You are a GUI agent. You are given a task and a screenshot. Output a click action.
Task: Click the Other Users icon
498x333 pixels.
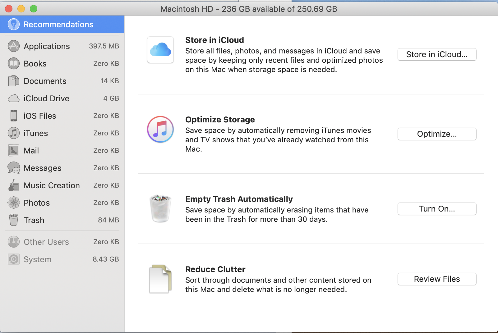14,242
